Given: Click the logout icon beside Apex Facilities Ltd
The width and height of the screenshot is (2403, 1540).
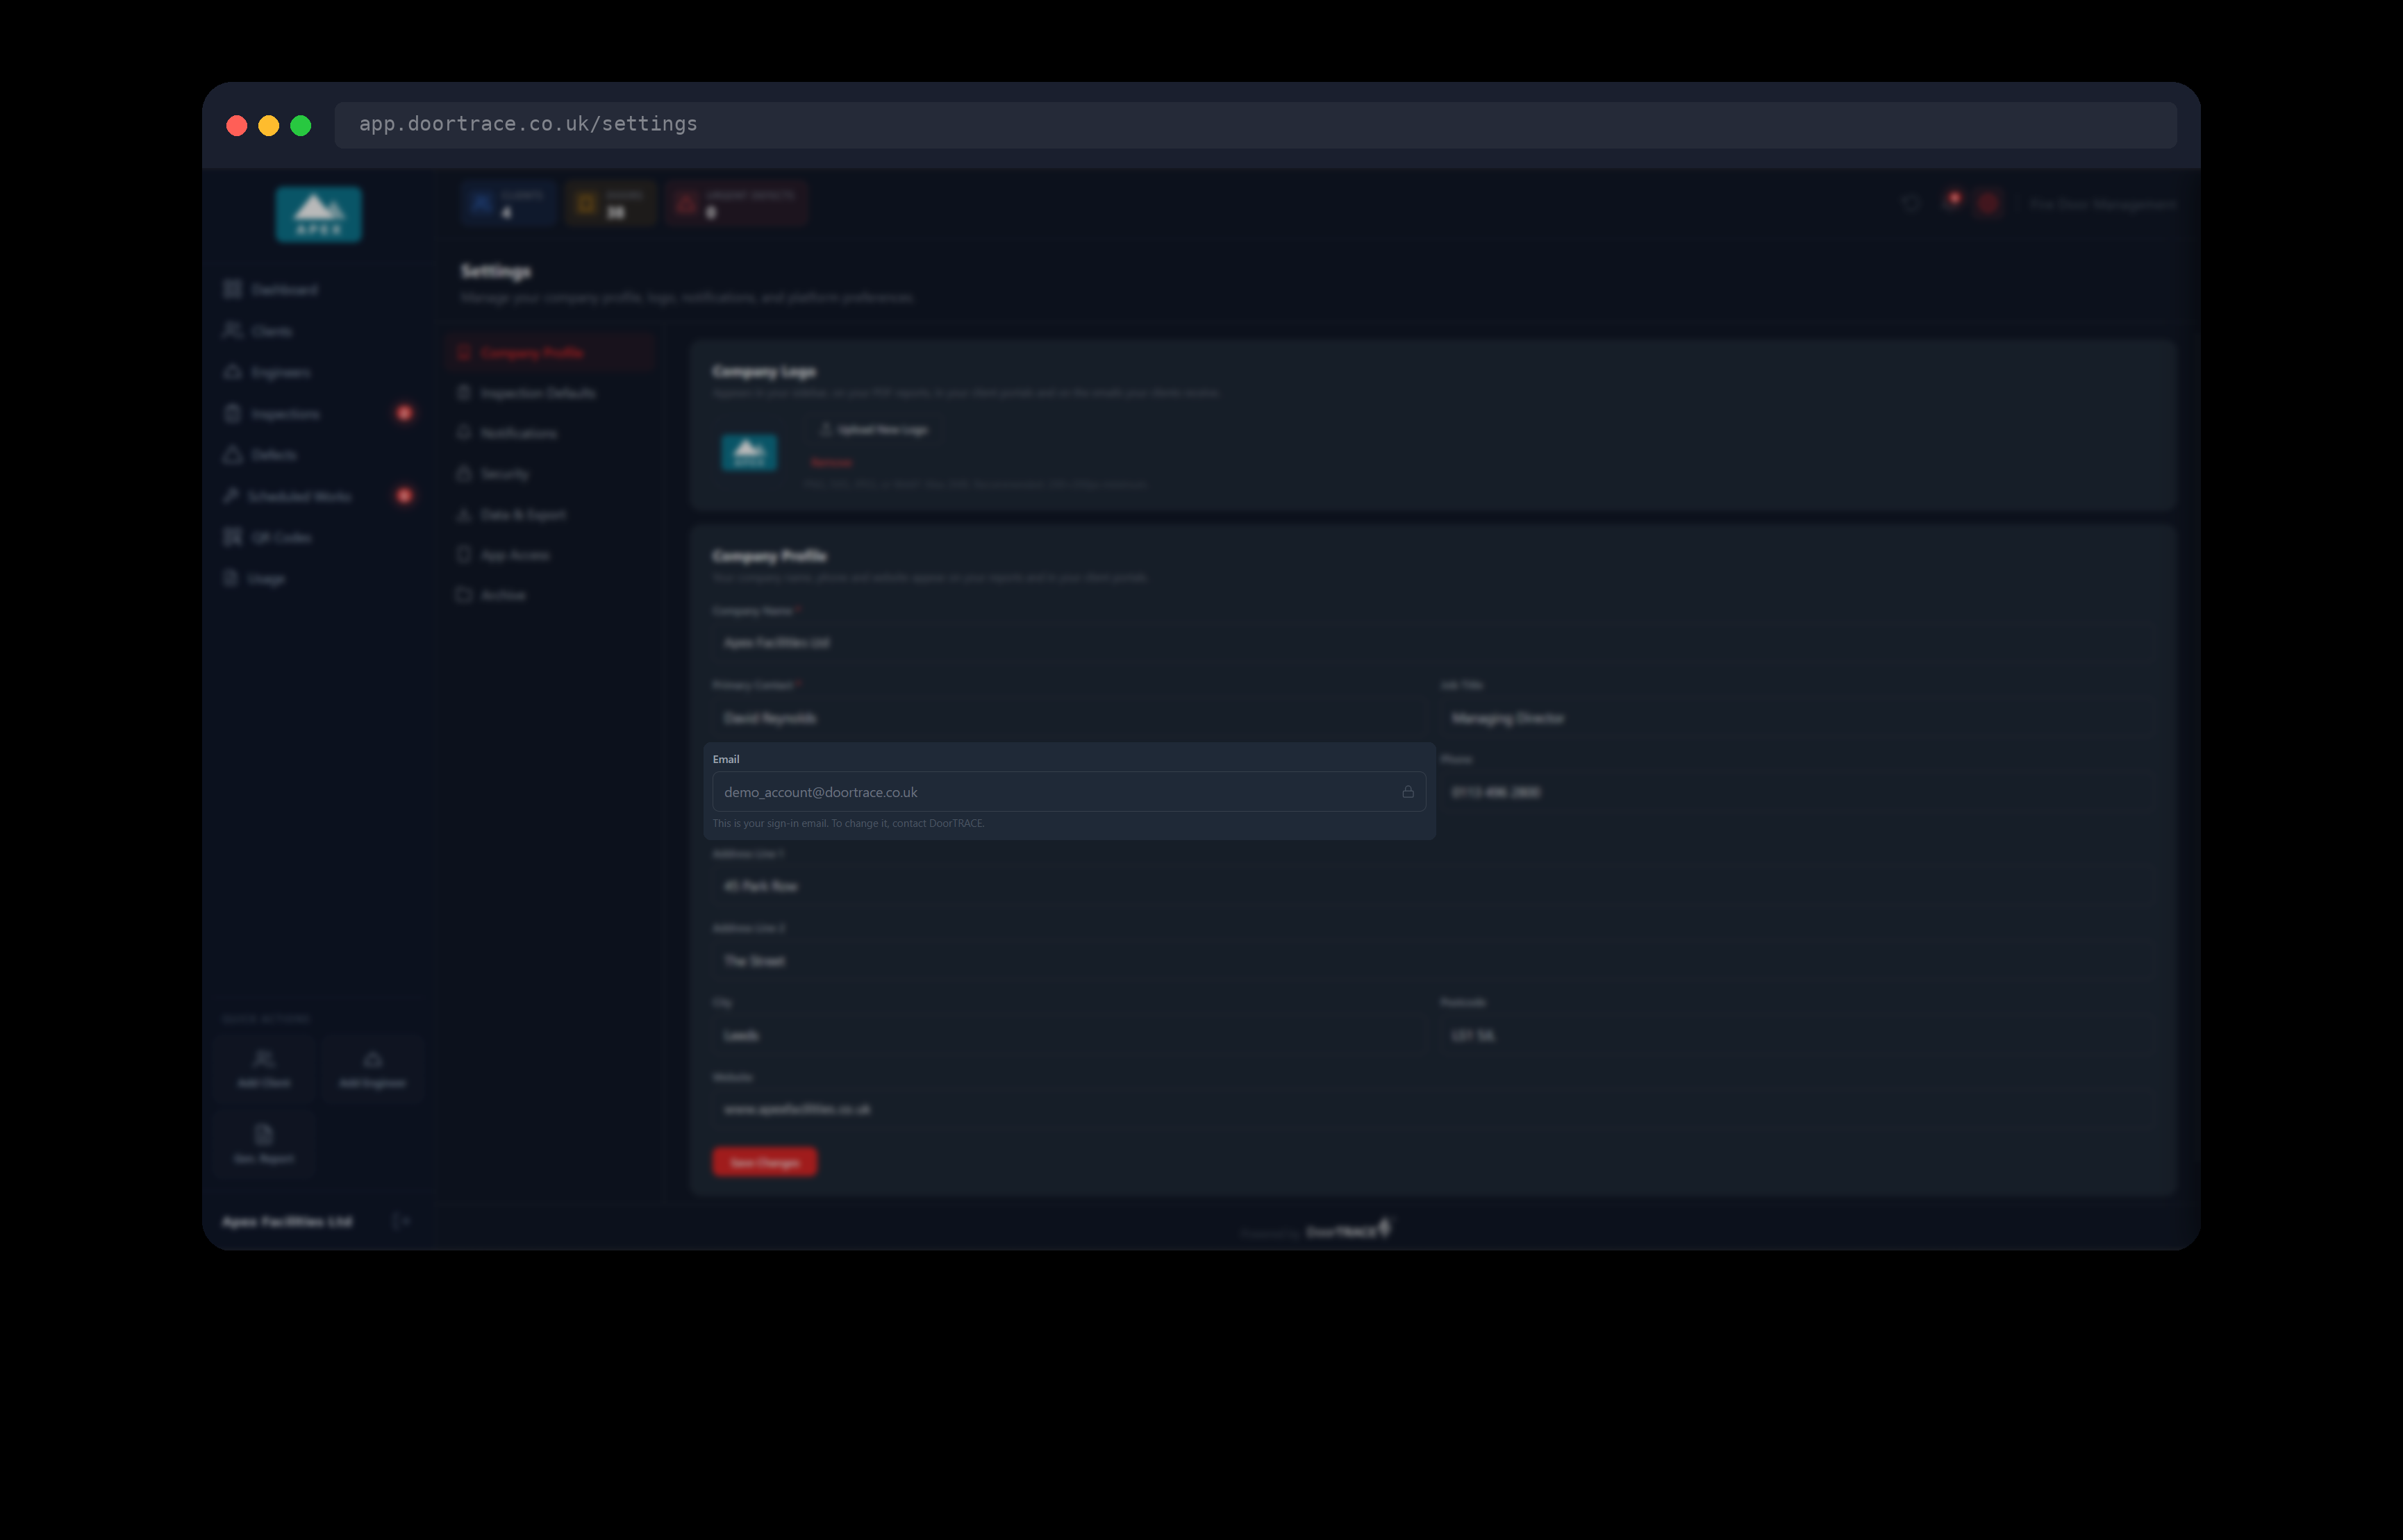Looking at the screenshot, I should [401, 1221].
